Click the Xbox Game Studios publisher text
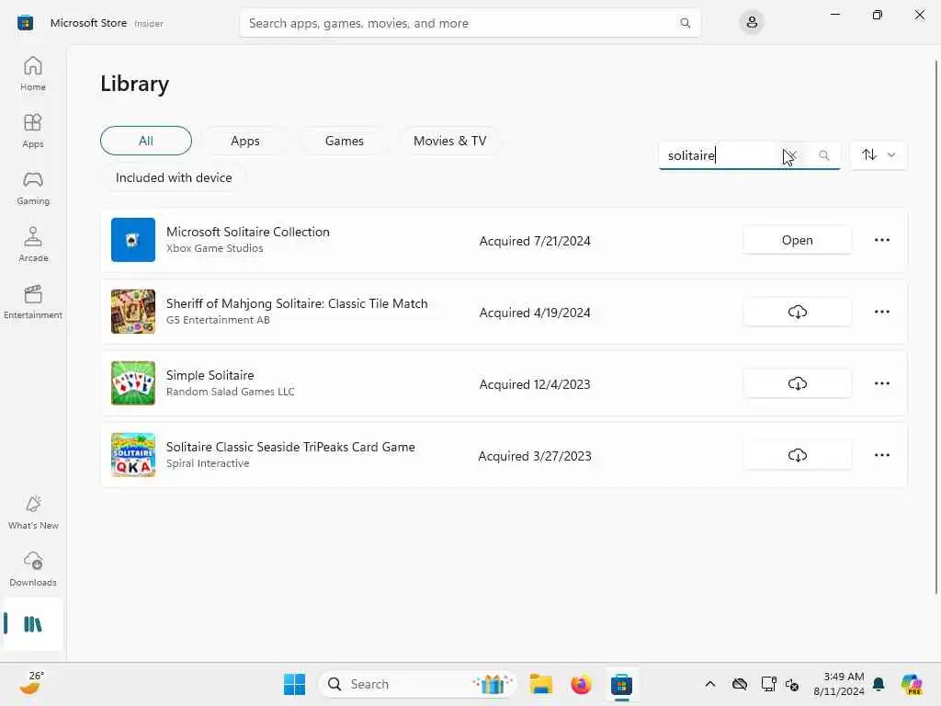 tap(215, 248)
